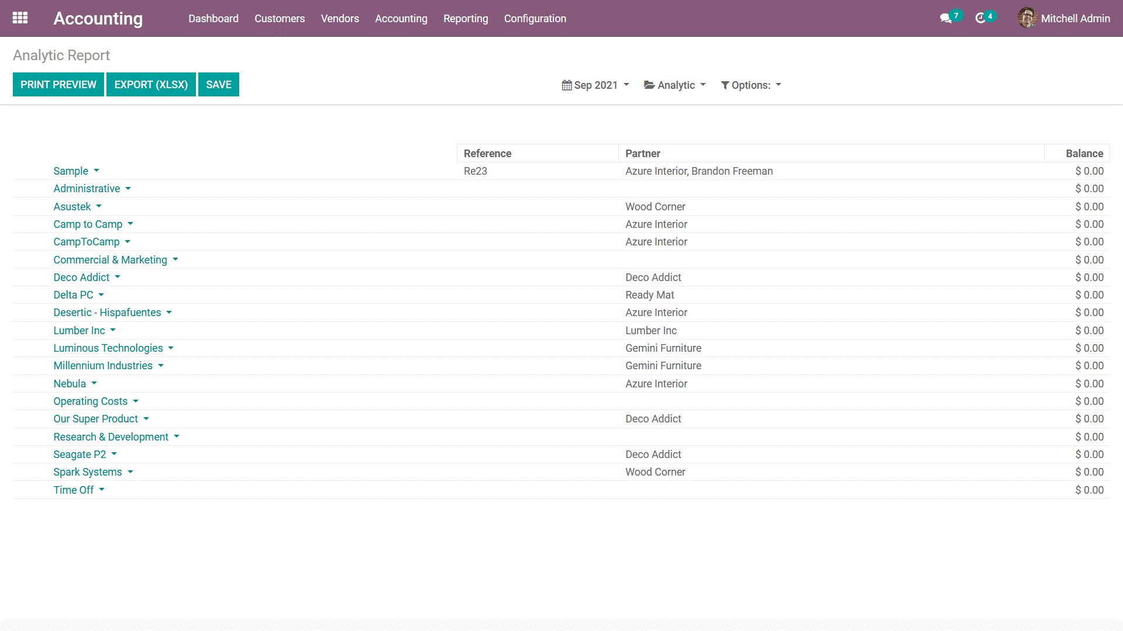Open the Options dropdown caret
The width and height of the screenshot is (1123, 631).
pyautogui.click(x=778, y=85)
